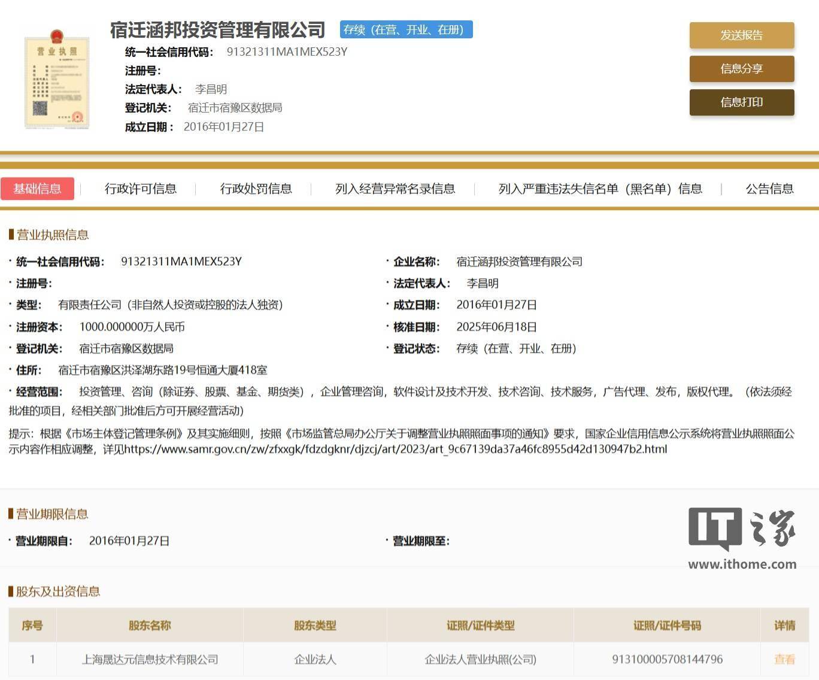Click the company title 宿迁涵邦投资管理有限公司
Screen dimensions: 819x680
(x=217, y=29)
